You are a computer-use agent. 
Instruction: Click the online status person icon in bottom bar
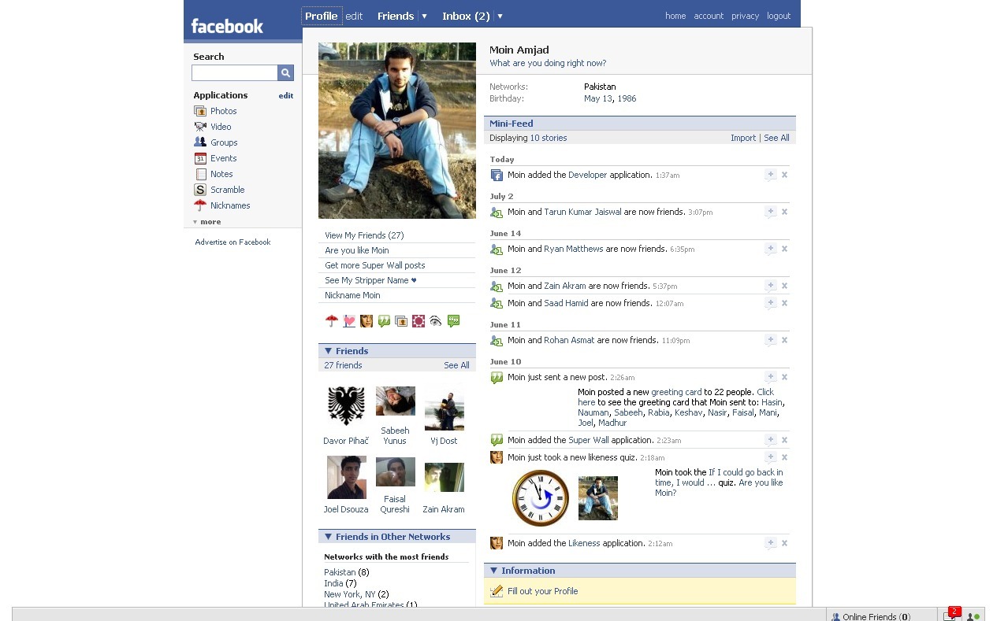[973, 616]
